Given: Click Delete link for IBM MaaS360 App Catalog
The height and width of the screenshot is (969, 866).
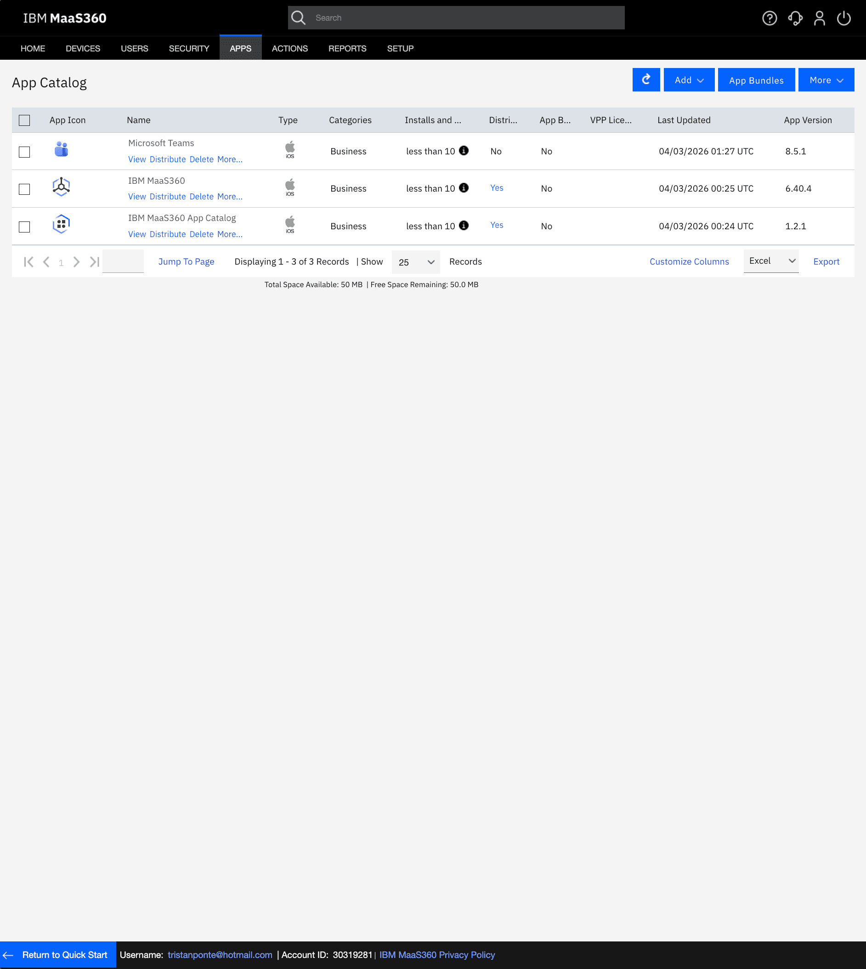Looking at the screenshot, I should pos(201,234).
